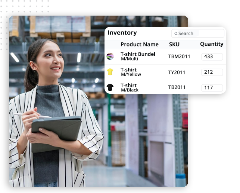Click SKU TBM2011
This screenshot has height=193, width=240.
(x=179, y=57)
